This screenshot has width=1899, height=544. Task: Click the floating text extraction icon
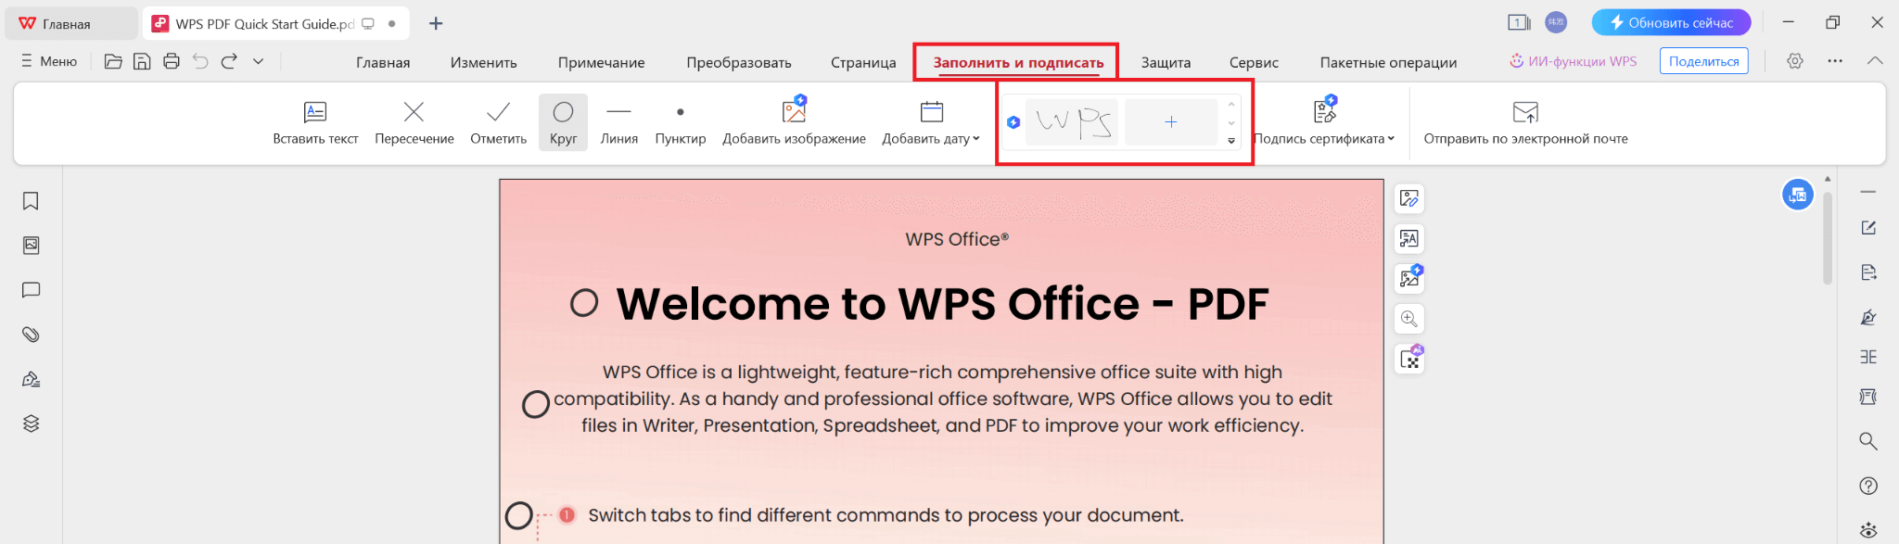tap(1409, 238)
